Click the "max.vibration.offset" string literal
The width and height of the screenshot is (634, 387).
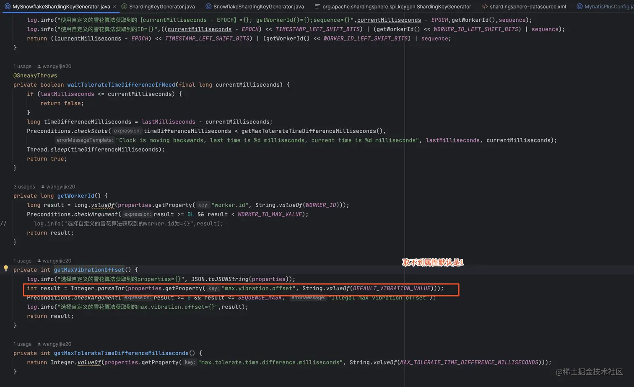click(259, 288)
